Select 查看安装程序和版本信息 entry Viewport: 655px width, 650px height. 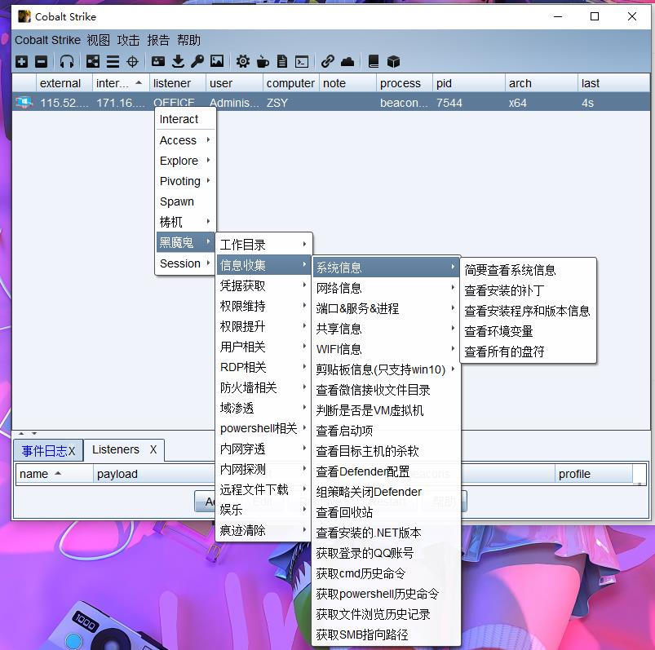coord(528,311)
